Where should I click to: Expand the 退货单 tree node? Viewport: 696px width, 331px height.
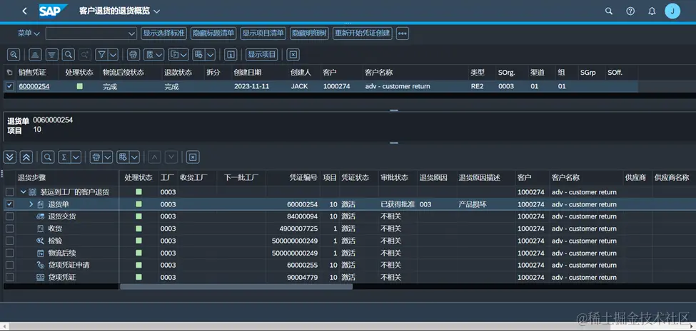[x=31, y=204]
